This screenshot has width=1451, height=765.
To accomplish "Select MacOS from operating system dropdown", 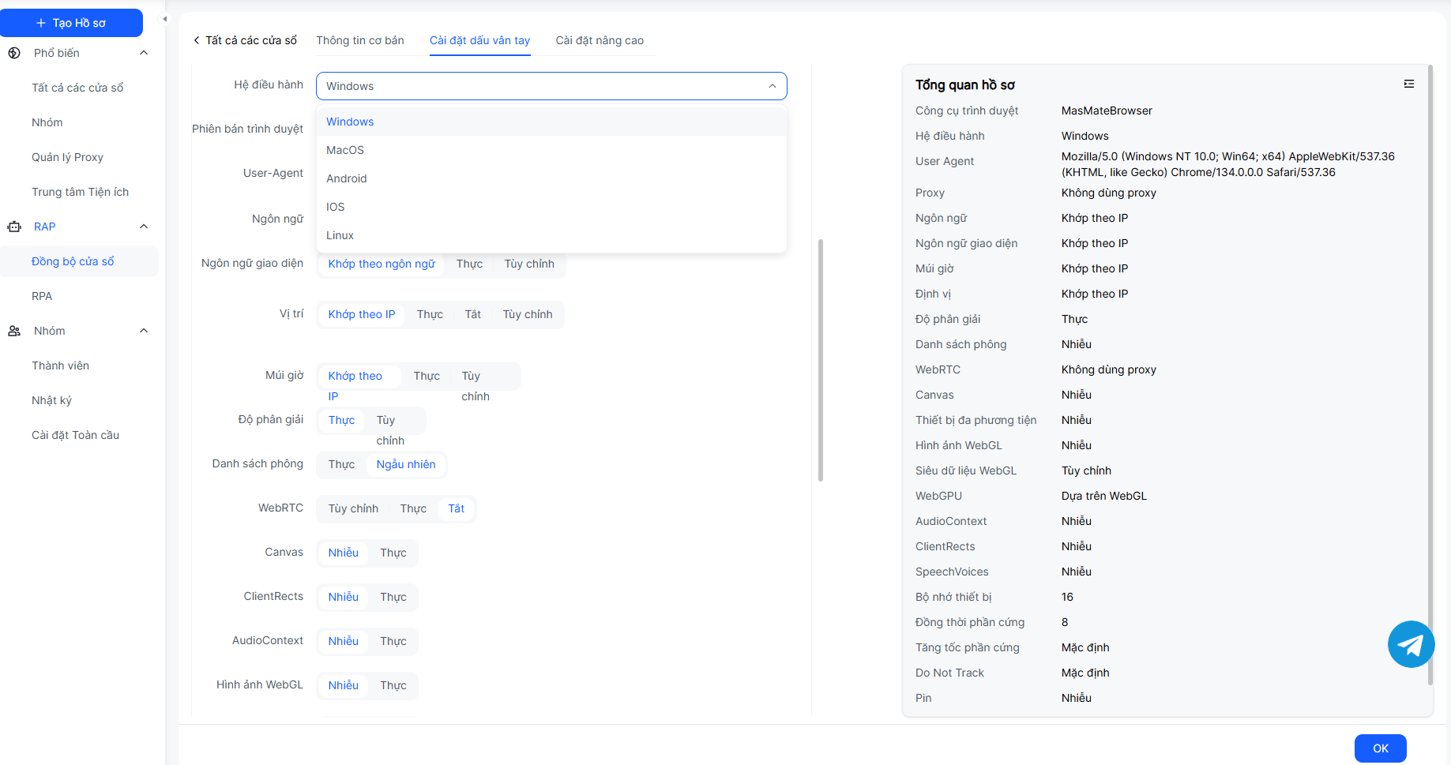I will coord(345,150).
